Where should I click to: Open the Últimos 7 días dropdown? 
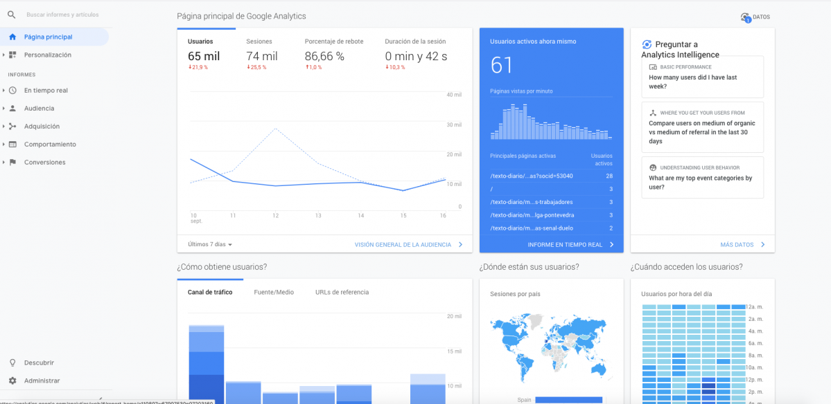pyautogui.click(x=211, y=244)
